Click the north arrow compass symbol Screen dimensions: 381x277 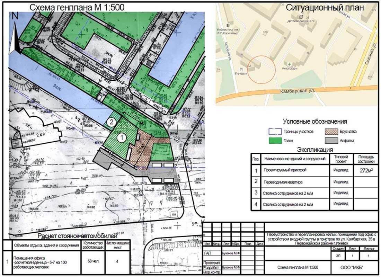(x=14, y=34)
